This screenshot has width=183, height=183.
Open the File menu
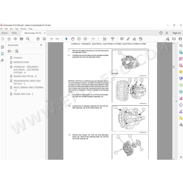tap(2, 29)
